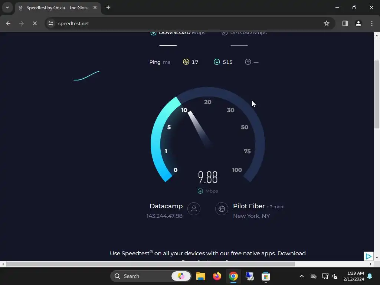Show hidden system tray icons
This screenshot has height=285, width=380.
(302, 276)
